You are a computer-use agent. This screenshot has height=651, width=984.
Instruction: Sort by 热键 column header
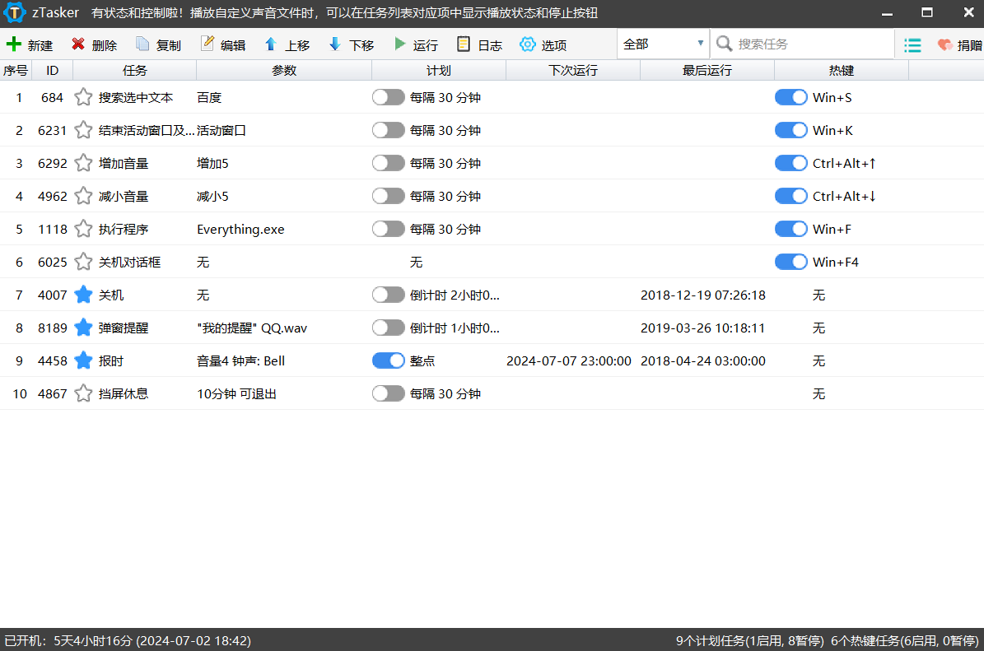pos(842,71)
